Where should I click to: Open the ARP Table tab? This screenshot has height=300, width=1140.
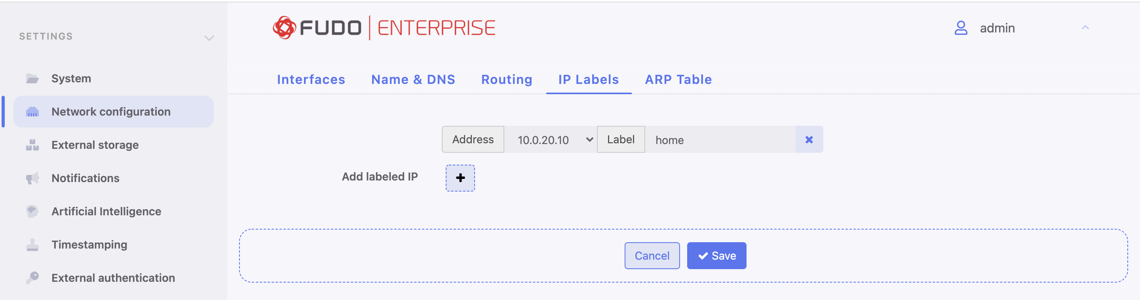coord(678,80)
